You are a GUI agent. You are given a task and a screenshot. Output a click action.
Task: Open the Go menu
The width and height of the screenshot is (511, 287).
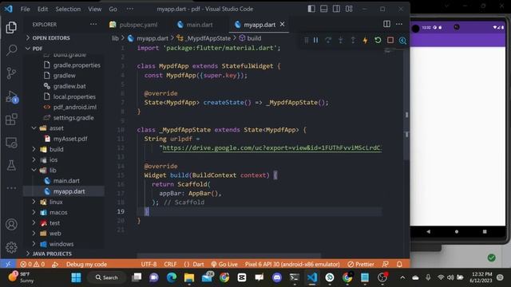(x=113, y=9)
